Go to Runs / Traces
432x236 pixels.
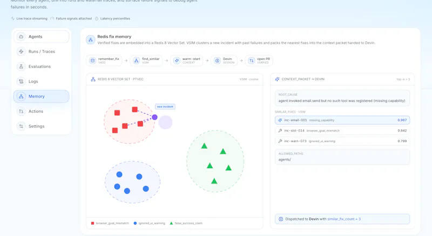[42, 51]
